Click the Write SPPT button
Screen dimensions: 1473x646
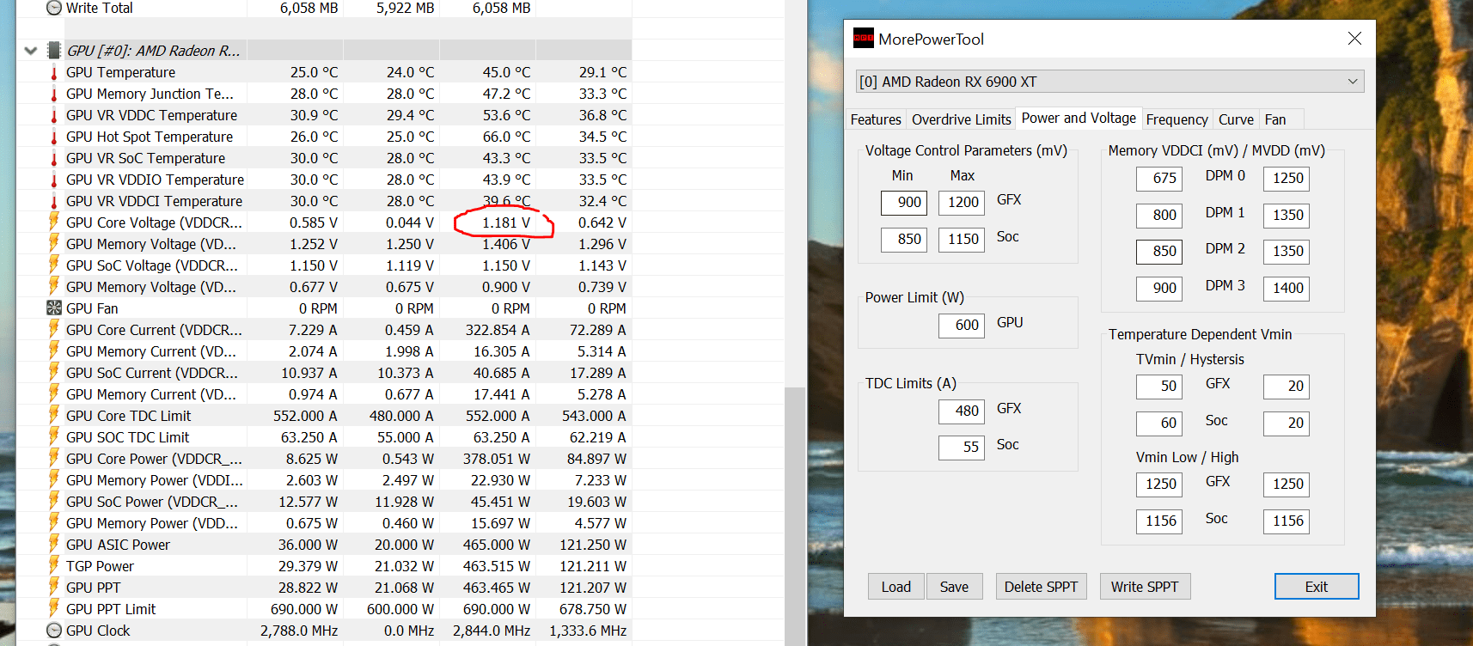coord(1145,587)
